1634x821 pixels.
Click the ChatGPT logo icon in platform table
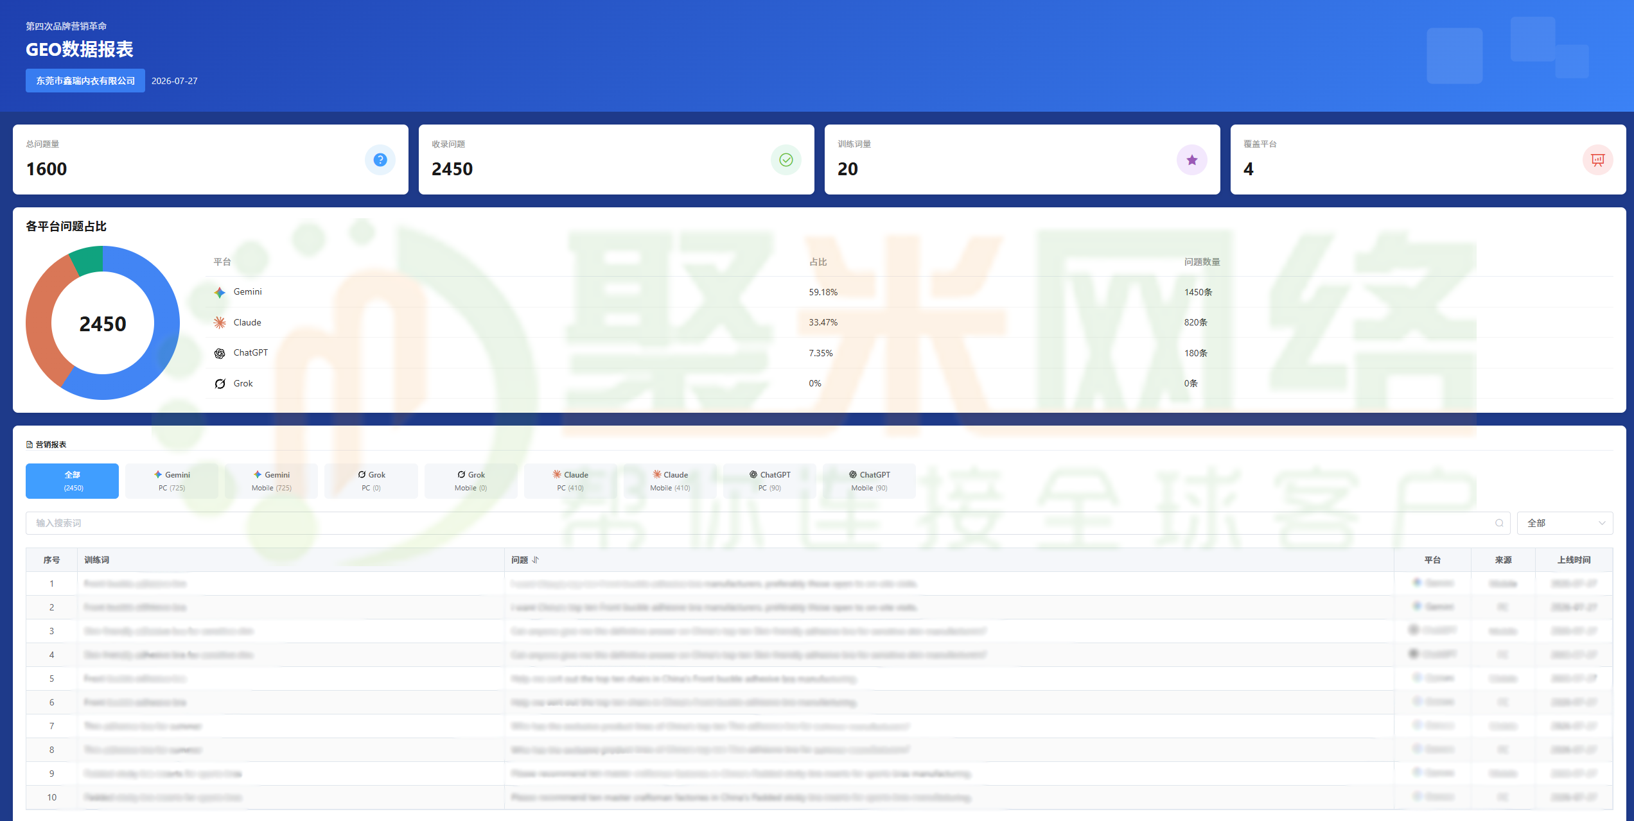point(220,353)
